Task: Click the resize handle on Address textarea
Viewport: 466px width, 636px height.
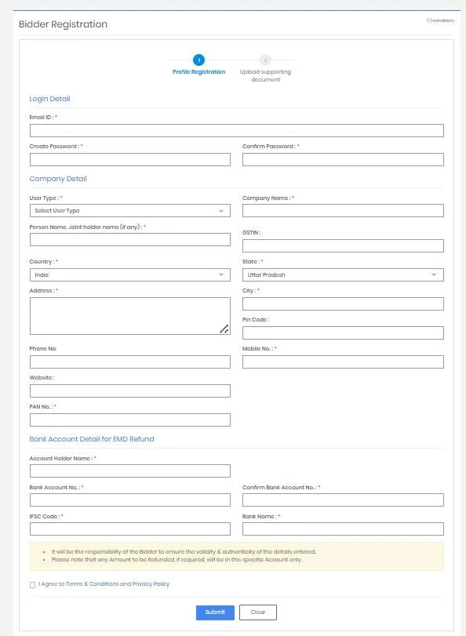Action: (224, 328)
